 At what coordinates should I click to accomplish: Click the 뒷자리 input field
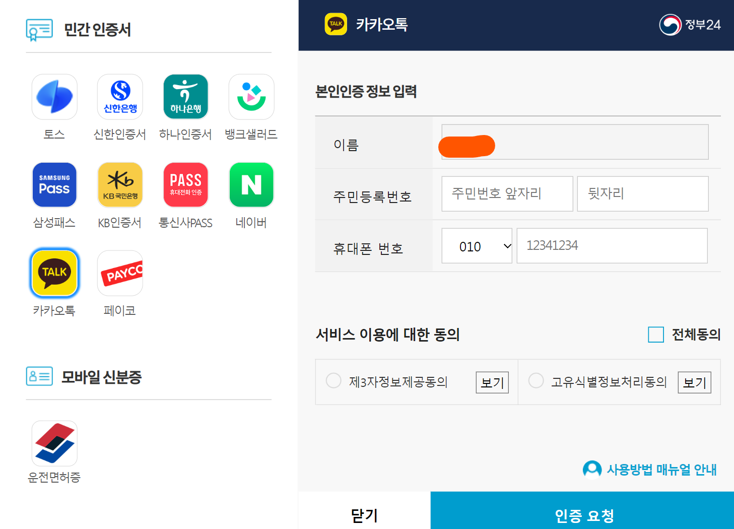pyautogui.click(x=643, y=194)
